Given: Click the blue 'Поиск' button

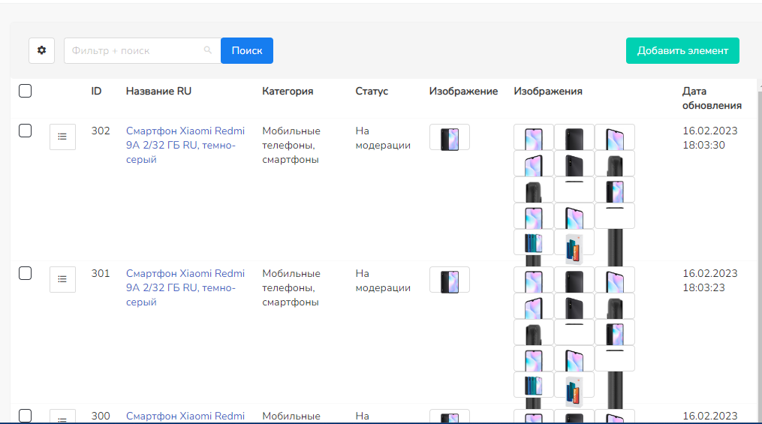Looking at the screenshot, I should tap(247, 50).
